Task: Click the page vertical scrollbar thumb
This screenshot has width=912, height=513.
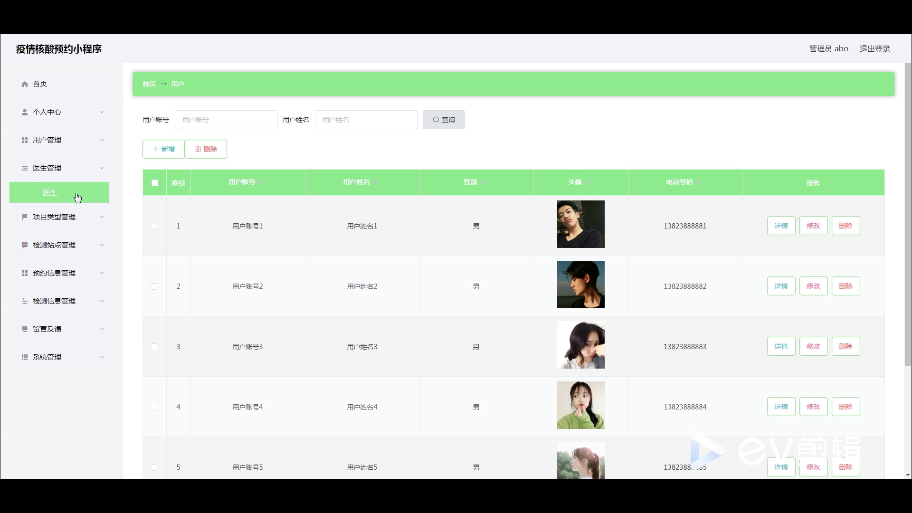Action: 908,215
